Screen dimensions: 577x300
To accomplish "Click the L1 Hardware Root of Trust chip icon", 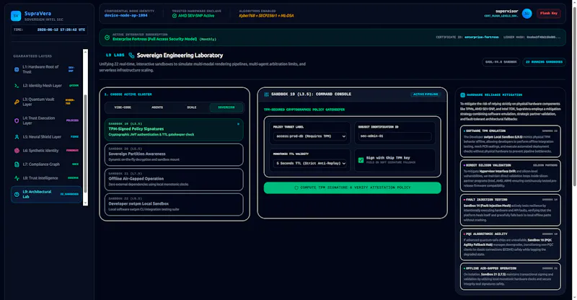I will coord(17,69).
